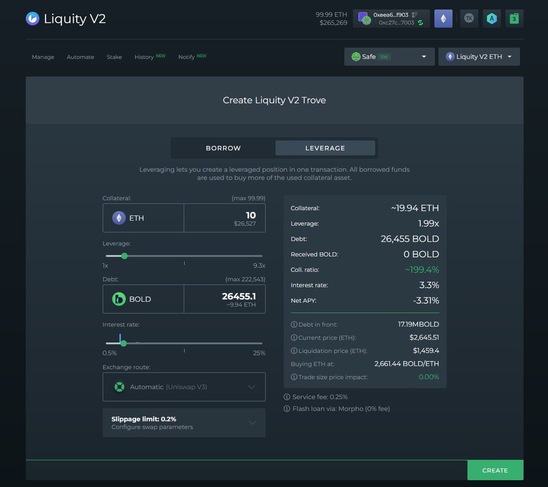Viewport: 548px width, 487px height.
Task: Open the Safe wallet type dropdown
Action: [x=390, y=57]
